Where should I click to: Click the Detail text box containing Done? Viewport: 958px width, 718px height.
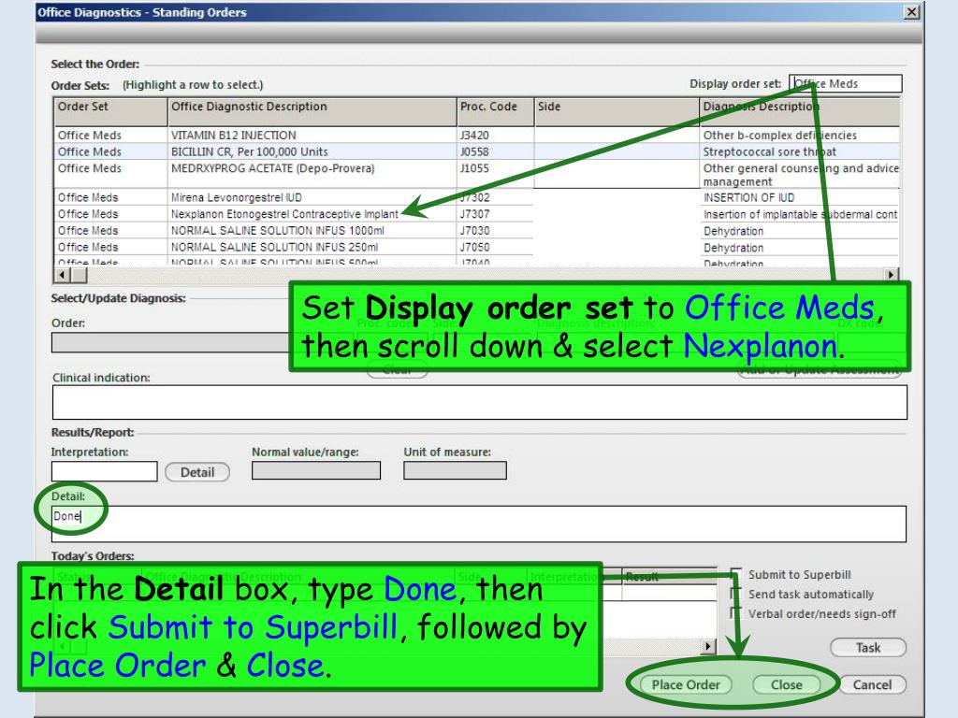[x=479, y=524]
